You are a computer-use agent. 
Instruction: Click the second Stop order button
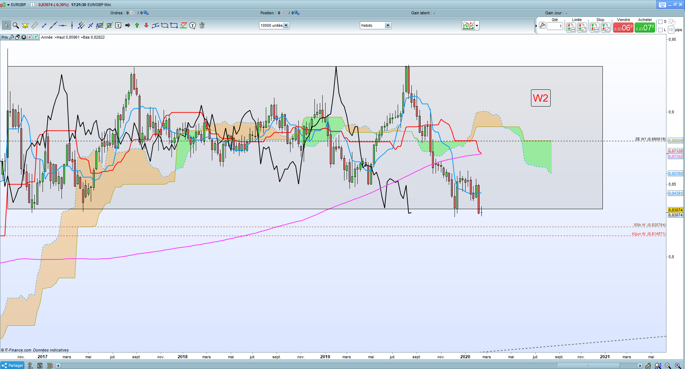coord(606,28)
